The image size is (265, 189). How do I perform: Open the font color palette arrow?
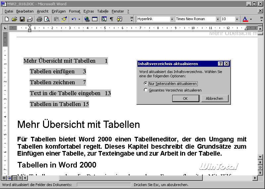pos(251,19)
